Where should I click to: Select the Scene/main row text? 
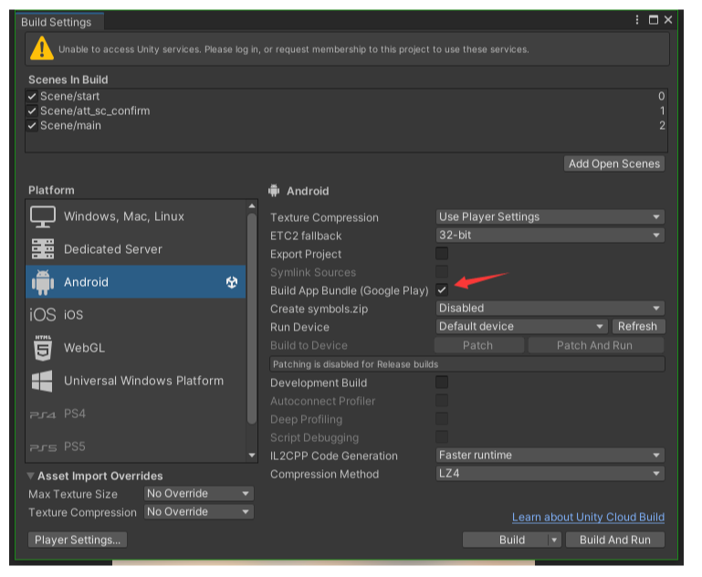[70, 126]
